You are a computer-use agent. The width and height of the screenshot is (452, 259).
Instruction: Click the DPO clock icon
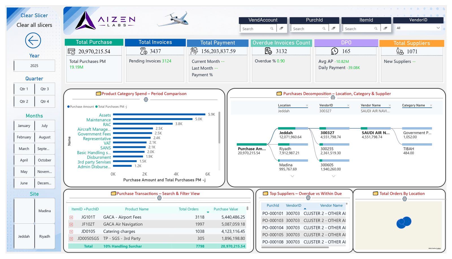tap(334, 51)
